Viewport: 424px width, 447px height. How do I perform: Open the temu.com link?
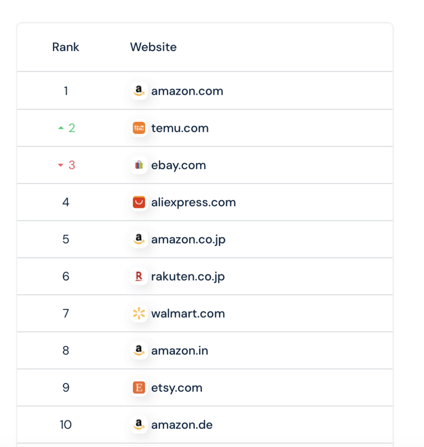coord(180,128)
